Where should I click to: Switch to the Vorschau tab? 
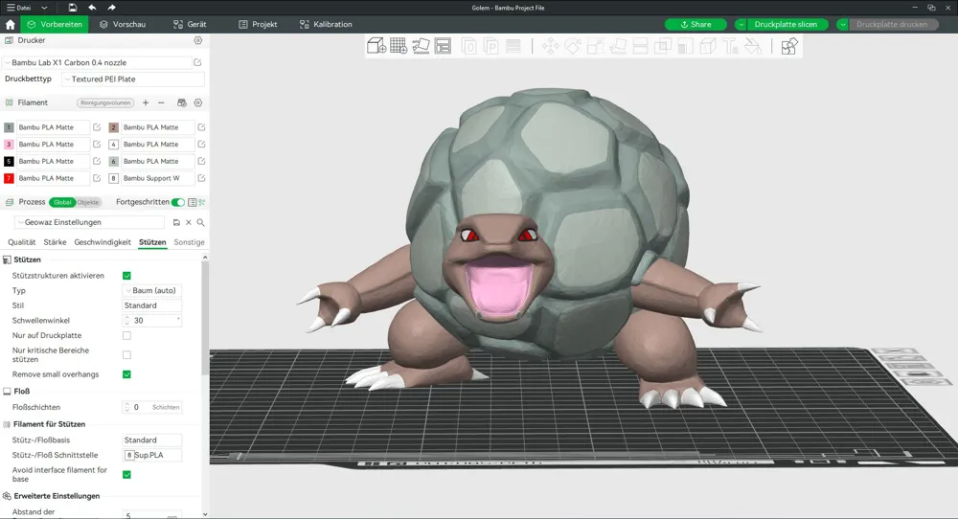click(x=123, y=25)
